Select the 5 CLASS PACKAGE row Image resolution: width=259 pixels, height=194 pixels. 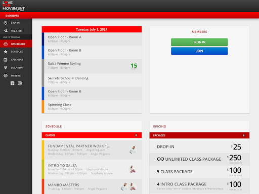(x=199, y=172)
